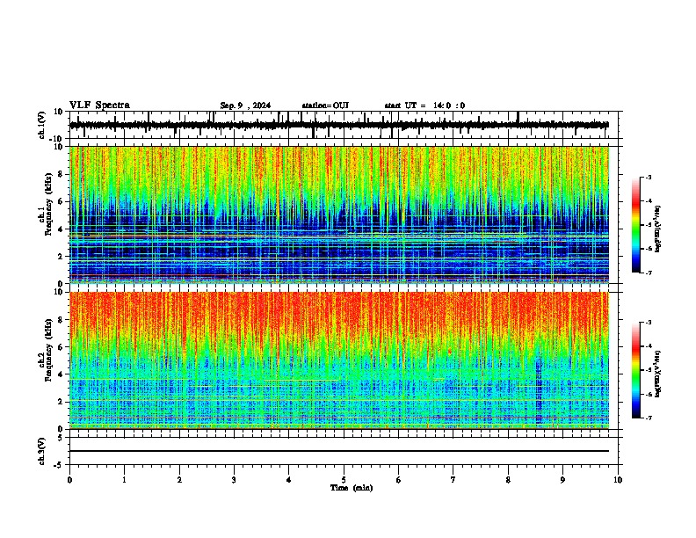Click the time axis tick label "9"
Viewport: 696px width, 538px height.
pos(562,480)
